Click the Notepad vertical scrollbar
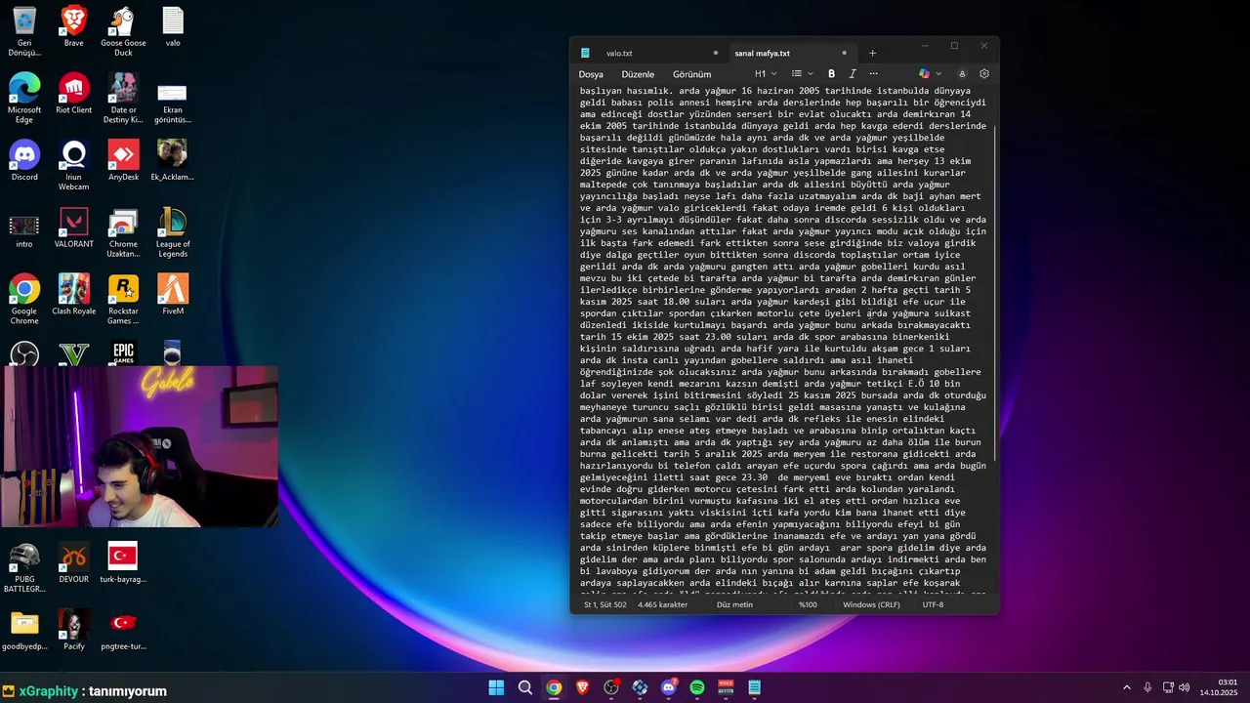 995,293
